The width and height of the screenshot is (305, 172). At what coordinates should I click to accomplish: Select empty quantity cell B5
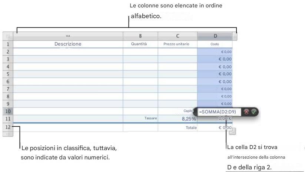pyautogui.click(x=140, y=74)
